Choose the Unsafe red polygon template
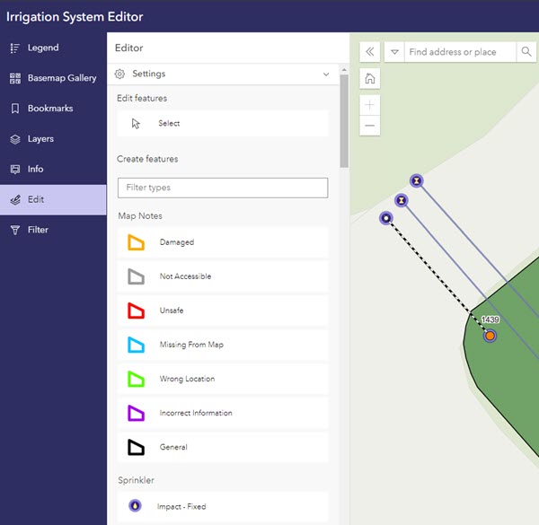This screenshot has width=539, height=525. [x=222, y=311]
